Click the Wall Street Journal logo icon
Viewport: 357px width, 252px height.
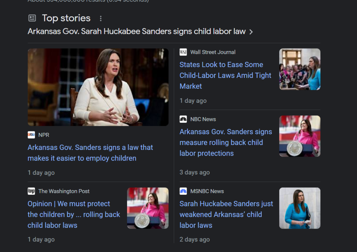(x=183, y=52)
